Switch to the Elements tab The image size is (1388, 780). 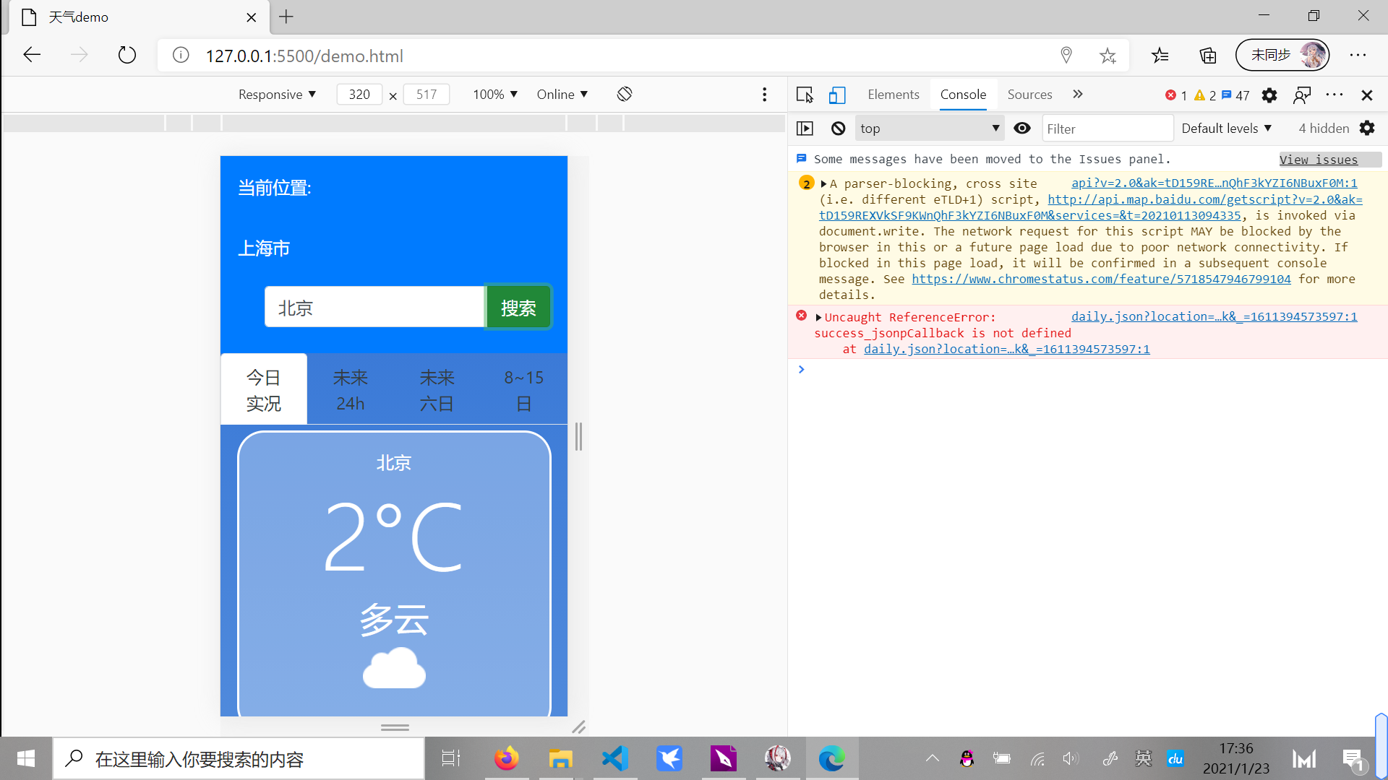coord(894,95)
